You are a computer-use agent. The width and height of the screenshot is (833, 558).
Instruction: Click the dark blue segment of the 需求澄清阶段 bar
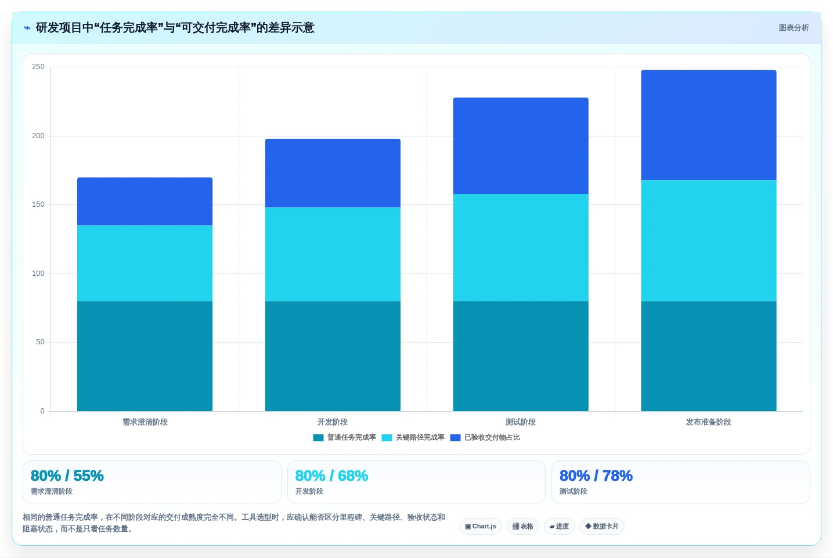coord(145,201)
